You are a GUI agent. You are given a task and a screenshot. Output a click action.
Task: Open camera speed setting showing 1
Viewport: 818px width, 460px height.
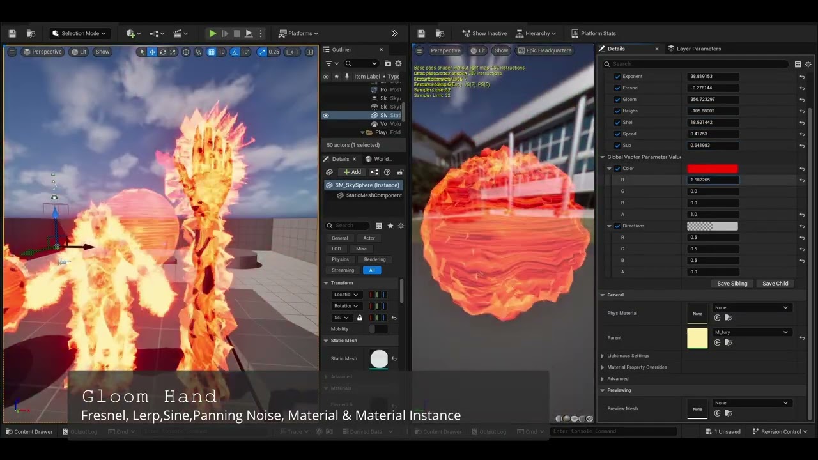tap(292, 52)
